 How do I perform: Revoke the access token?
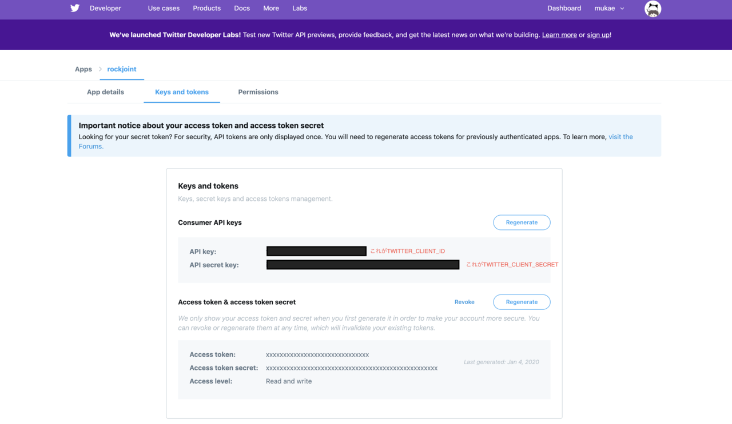464,302
